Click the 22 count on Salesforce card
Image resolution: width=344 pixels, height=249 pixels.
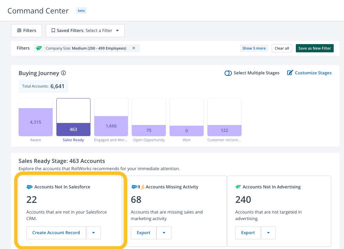32,200
